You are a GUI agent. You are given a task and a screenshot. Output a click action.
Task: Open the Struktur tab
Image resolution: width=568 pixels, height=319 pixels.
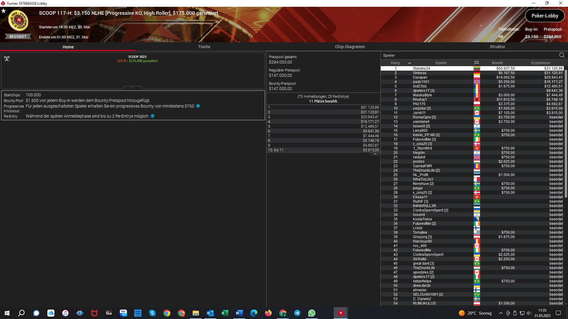pyautogui.click(x=497, y=47)
